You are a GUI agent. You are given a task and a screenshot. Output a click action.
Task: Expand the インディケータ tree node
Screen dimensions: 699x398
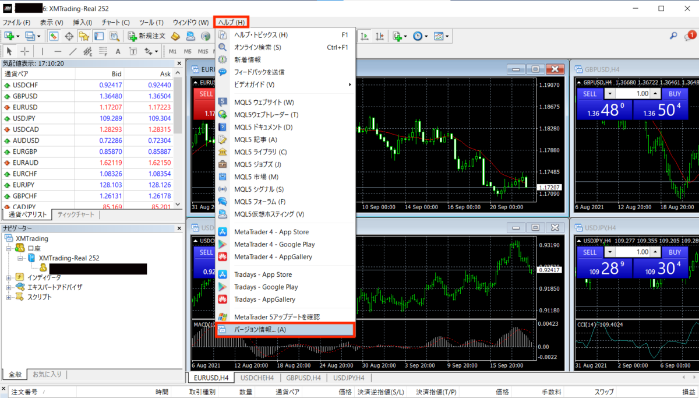click(9, 277)
